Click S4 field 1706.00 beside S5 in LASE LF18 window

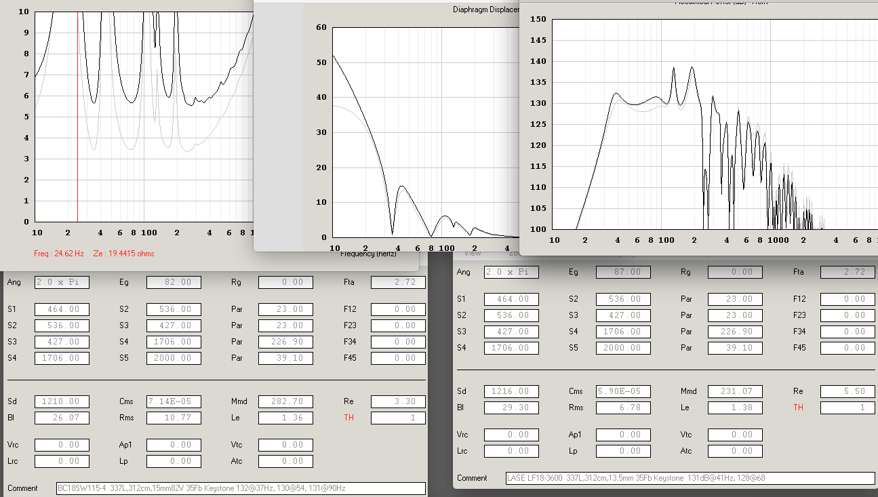click(x=511, y=348)
